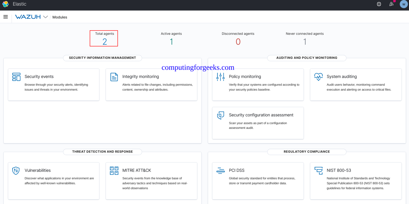Open the MITRE ATT&CK matrix icon
409x204 pixels.
coord(114,171)
